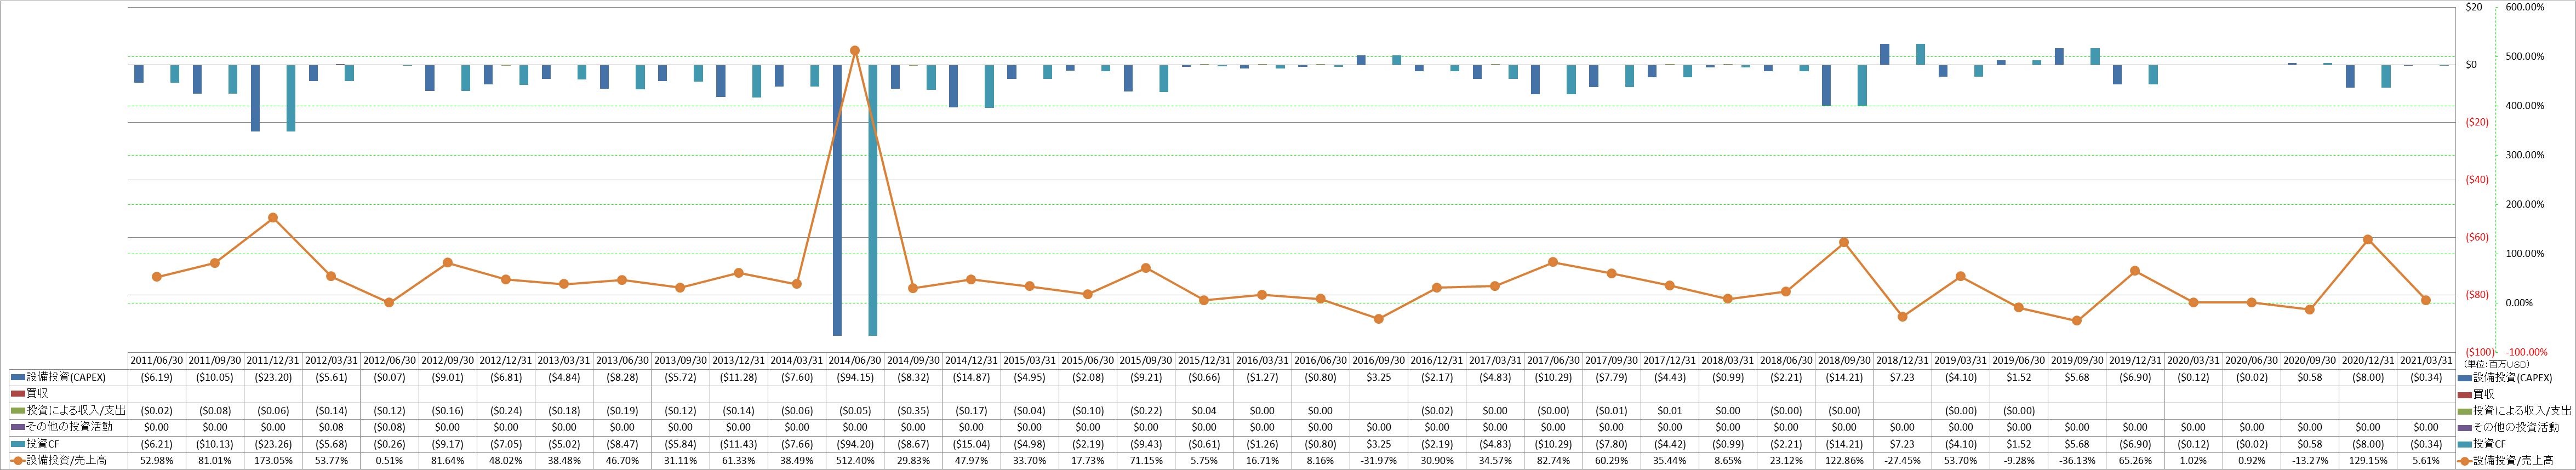Click teal 投資CF swatch in right-hand legend
This screenshot has width=2576, height=470.
[x=2464, y=444]
